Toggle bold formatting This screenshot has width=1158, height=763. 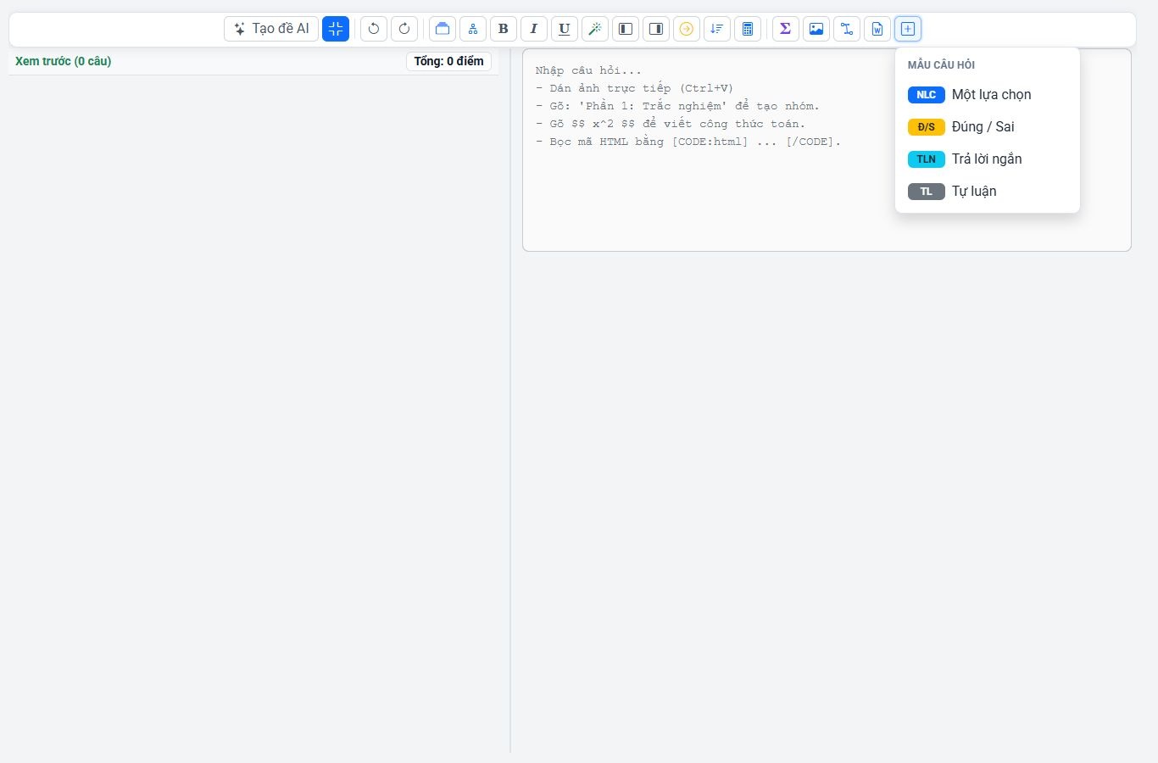(504, 29)
